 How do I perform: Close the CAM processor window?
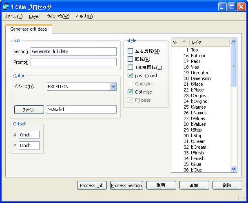[x=241, y=7]
